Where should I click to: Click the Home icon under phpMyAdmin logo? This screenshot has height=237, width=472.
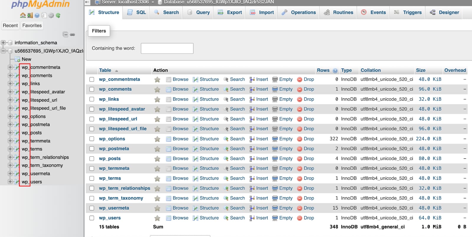click(23, 15)
